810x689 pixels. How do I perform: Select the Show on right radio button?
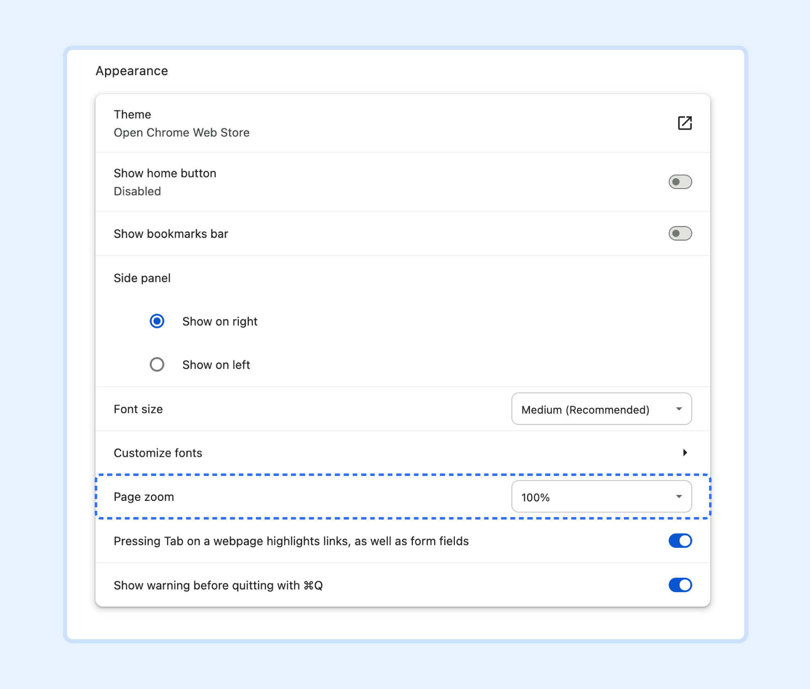tap(157, 321)
